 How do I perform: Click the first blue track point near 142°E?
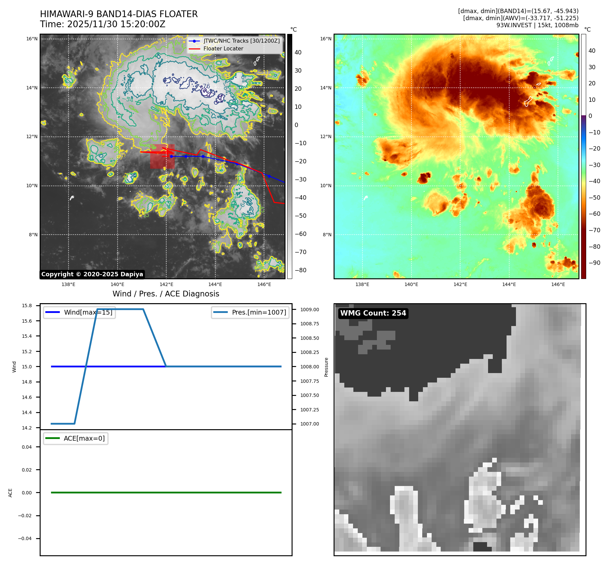point(171,156)
